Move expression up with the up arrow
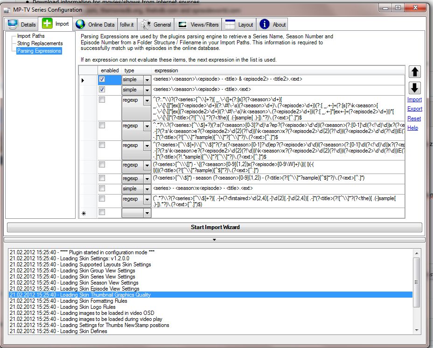The width and height of the screenshot is (433, 348). [414, 72]
